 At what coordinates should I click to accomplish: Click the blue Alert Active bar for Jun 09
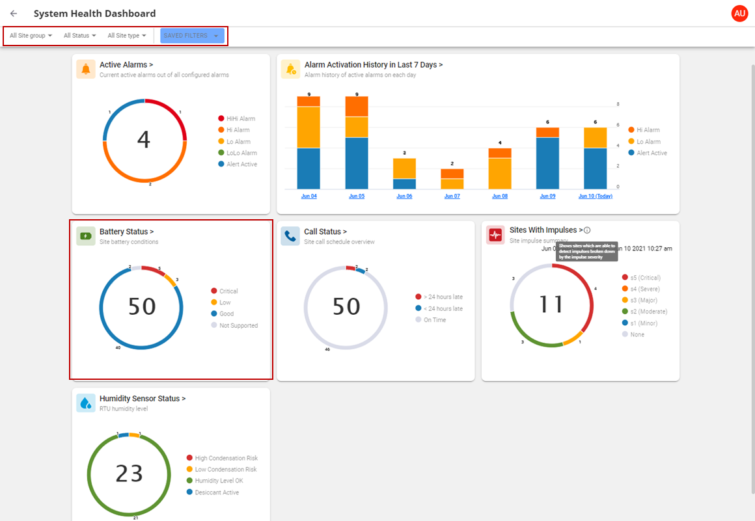pyautogui.click(x=547, y=163)
